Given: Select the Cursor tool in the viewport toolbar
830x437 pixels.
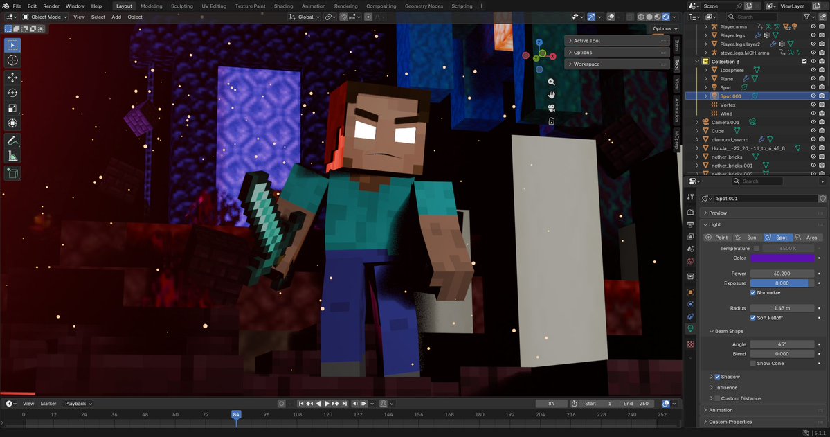Looking at the screenshot, I should click(12, 60).
